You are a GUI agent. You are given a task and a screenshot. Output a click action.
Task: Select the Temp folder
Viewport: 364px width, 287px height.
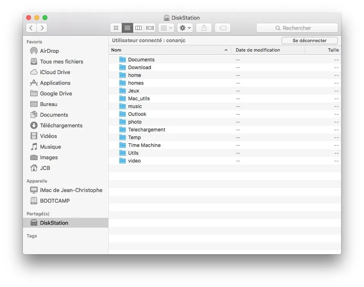225,138
